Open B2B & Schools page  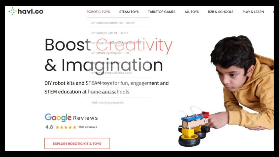click(x=221, y=12)
